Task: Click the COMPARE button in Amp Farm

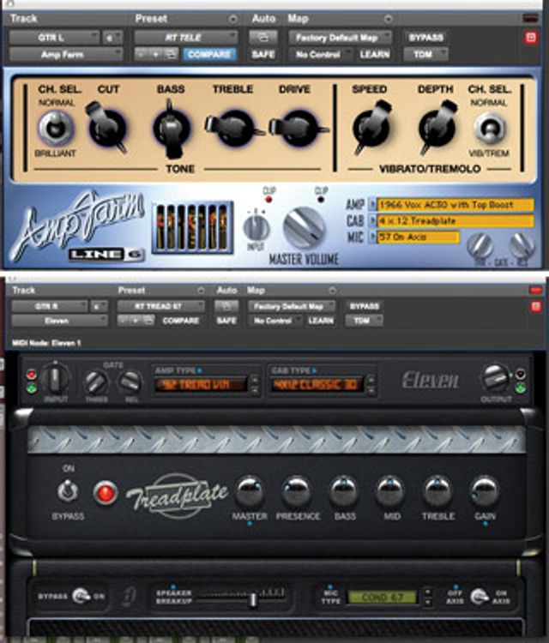Action: 209,54
